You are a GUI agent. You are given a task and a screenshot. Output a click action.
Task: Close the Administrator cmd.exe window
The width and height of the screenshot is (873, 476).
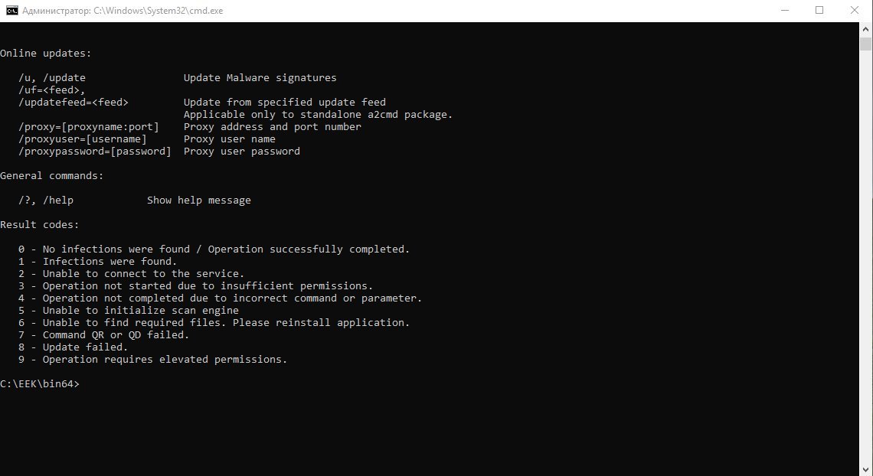pos(854,11)
